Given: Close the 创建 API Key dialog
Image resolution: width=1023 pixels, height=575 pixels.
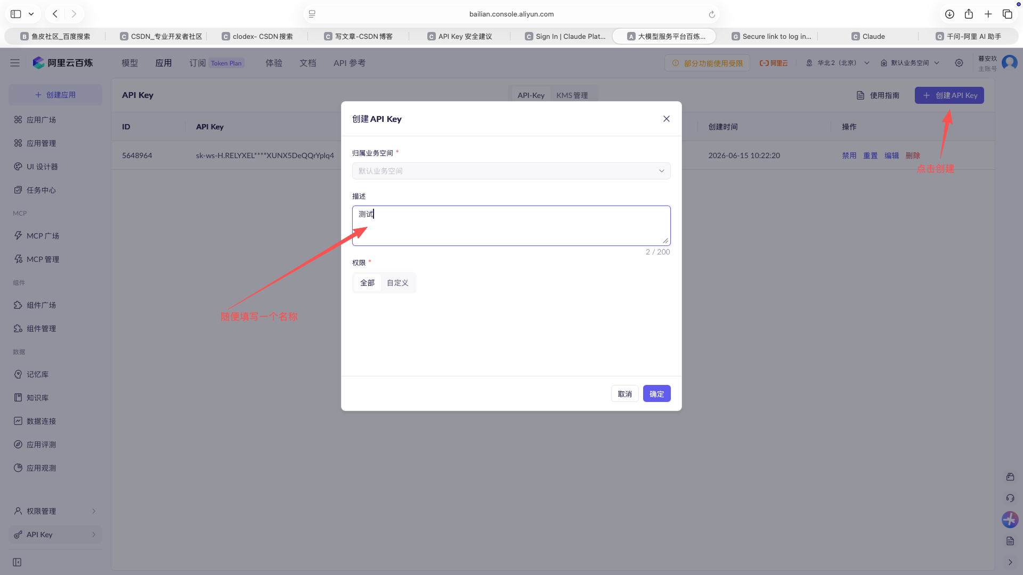Looking at the screenshot, I should pyautogui.click(x=666, y=119).
